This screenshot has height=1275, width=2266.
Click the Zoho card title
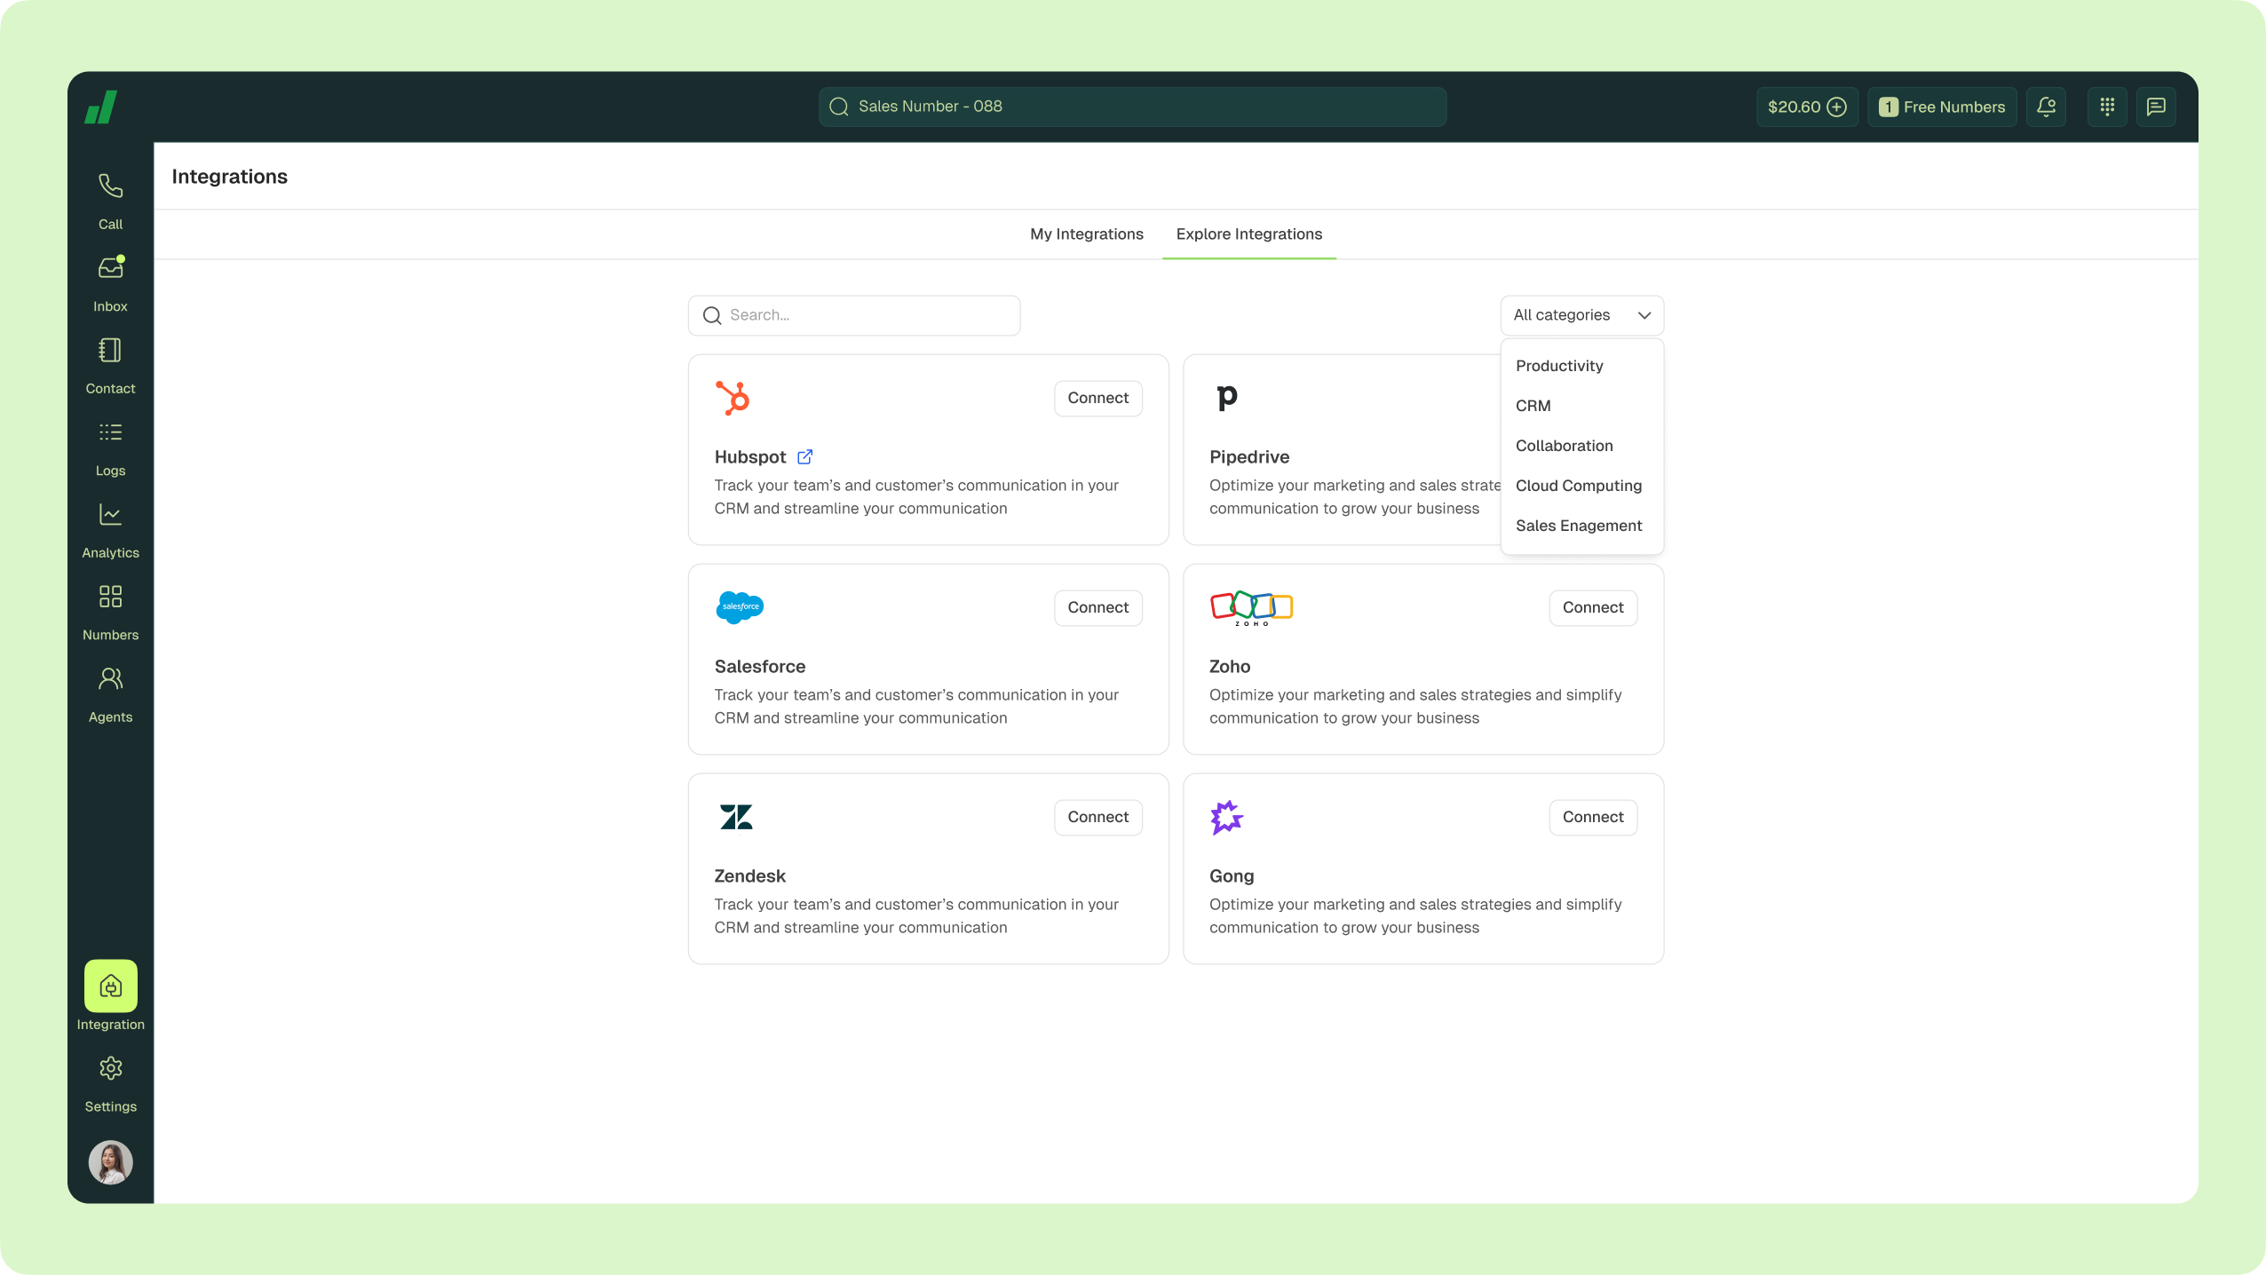click(x=1229, y=666)
